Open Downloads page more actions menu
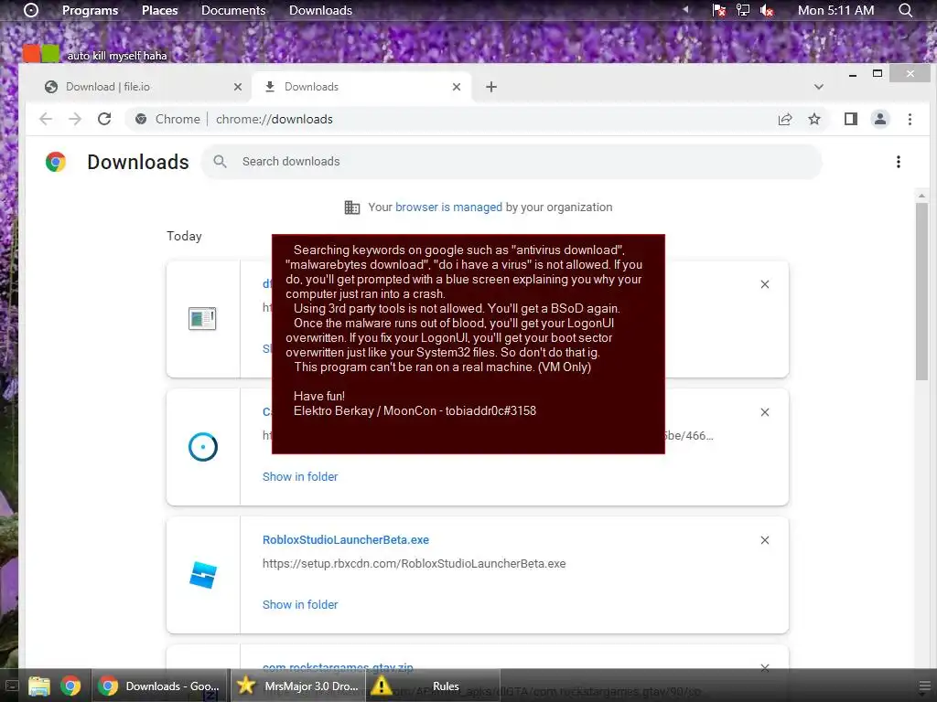The width and height of the screenshot is (937, 702). pyautogui.click(x=899, y=162)
